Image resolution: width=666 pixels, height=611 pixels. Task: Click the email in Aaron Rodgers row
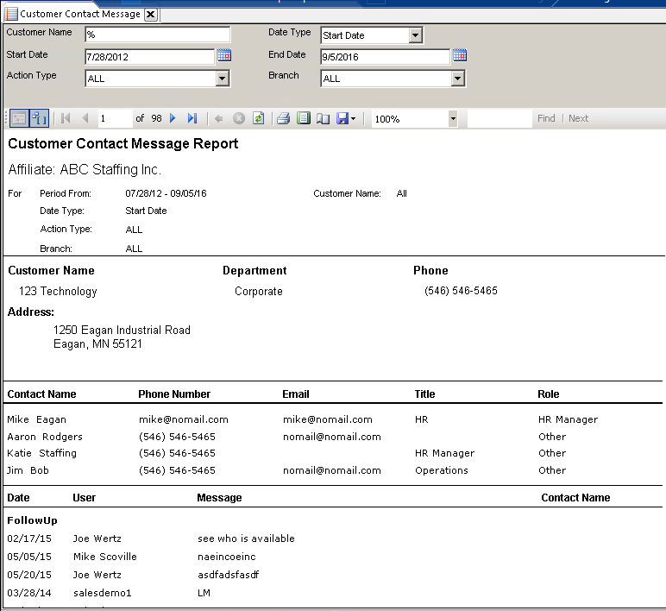click(x=332, y=437)
